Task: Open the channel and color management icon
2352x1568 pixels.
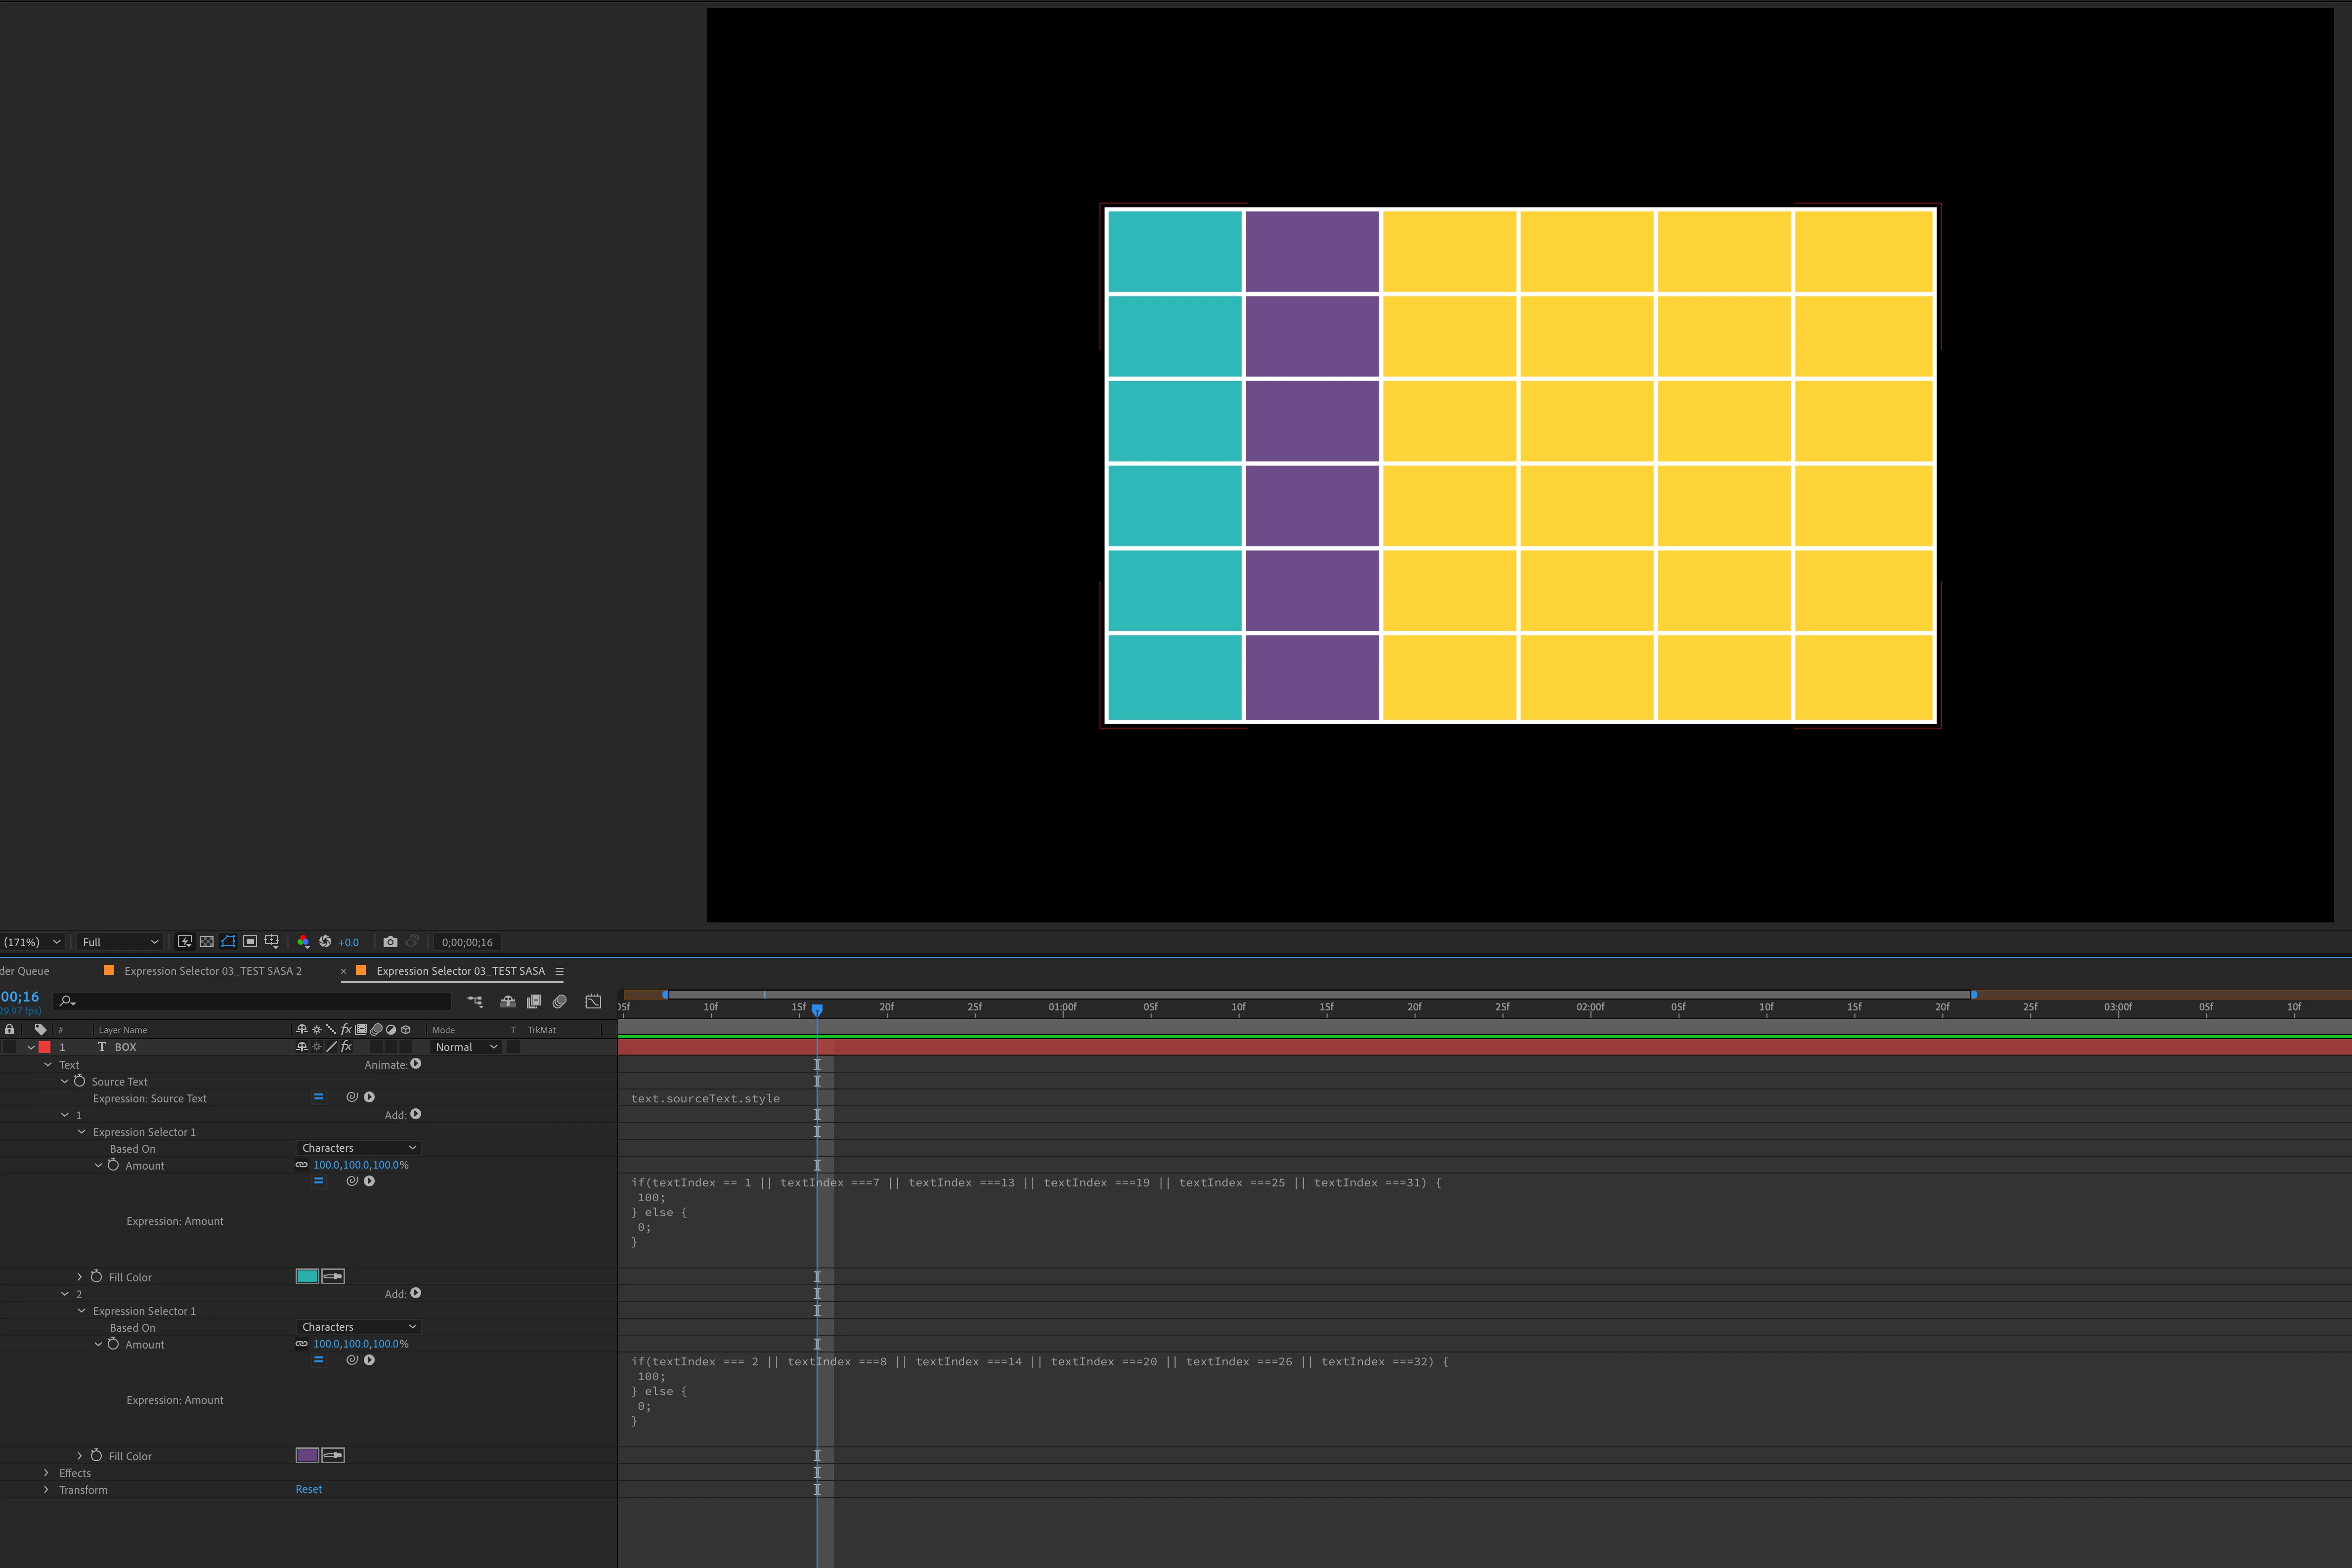Action: pyautogui.click(x=303, y=942)
